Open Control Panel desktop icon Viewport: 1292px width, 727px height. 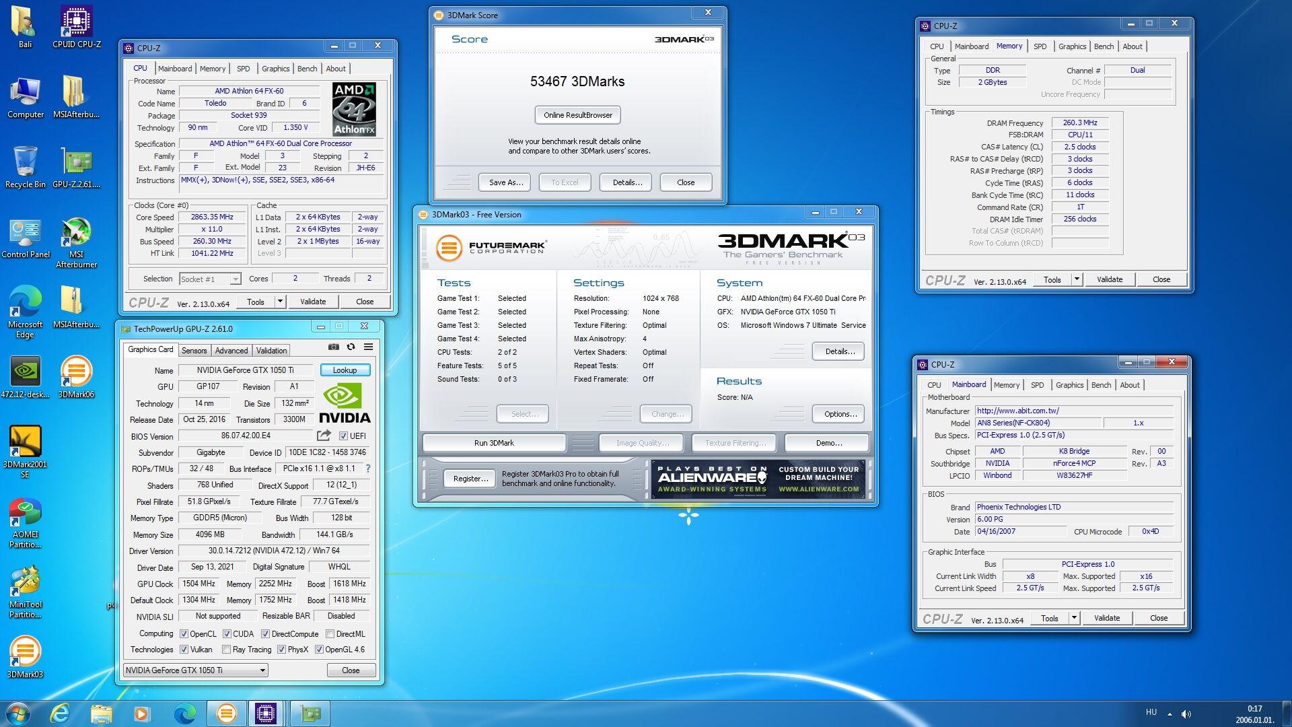pyautogui.click(x=25, y=238)
